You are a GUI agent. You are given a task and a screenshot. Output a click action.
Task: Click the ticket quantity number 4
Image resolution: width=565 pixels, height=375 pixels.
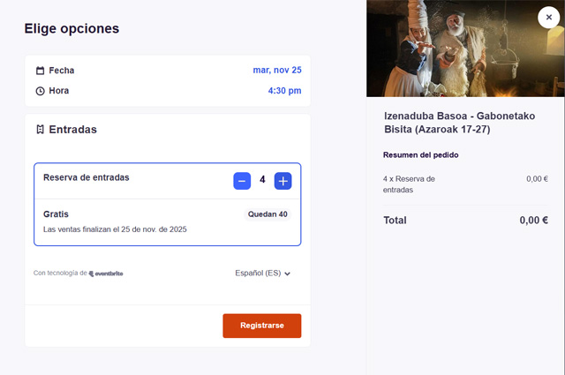point(262,181)
